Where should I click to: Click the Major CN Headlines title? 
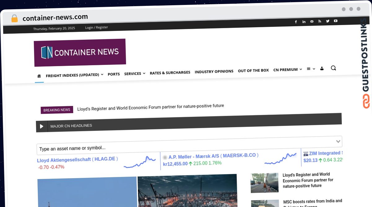71,126
